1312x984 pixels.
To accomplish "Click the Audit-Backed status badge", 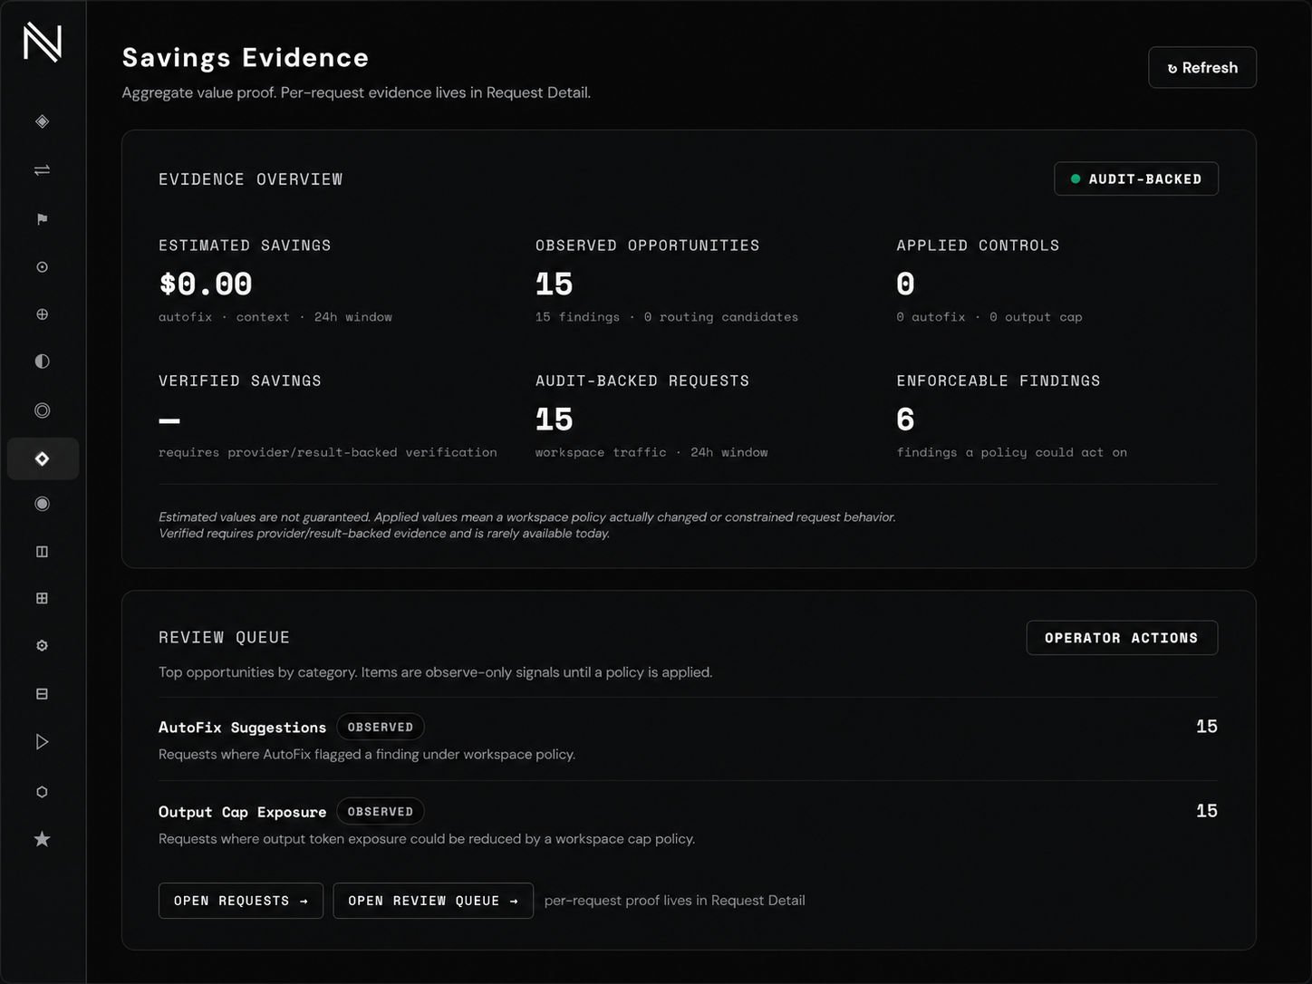I will [x=1136, y=178].
